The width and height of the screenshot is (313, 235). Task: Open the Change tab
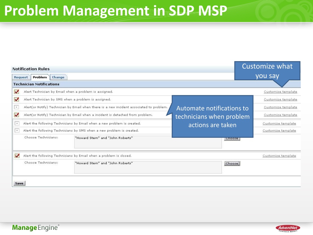pyautogui.click(x=58, y=77)
